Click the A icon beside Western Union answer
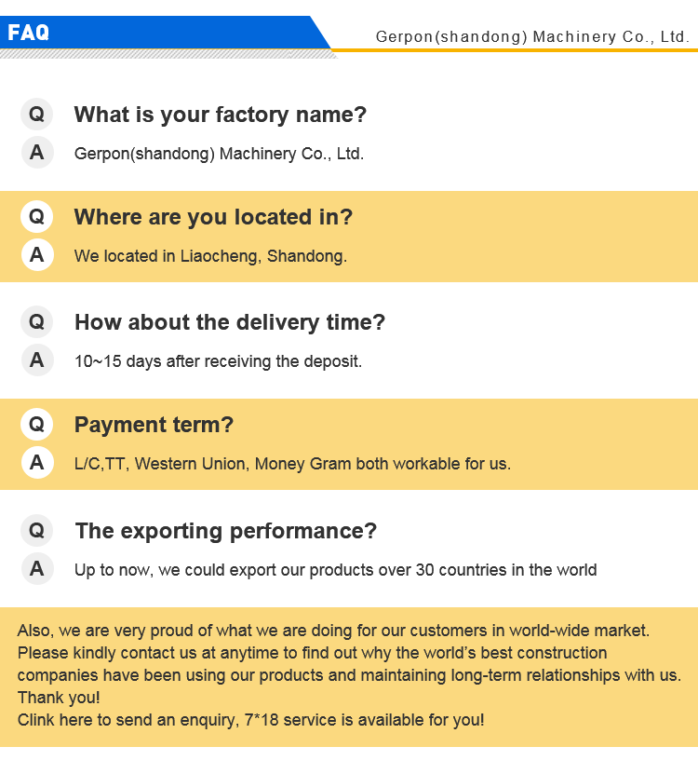Image resolution: width=698 pixels, height=774 pixels. click(x=36, y=463)
